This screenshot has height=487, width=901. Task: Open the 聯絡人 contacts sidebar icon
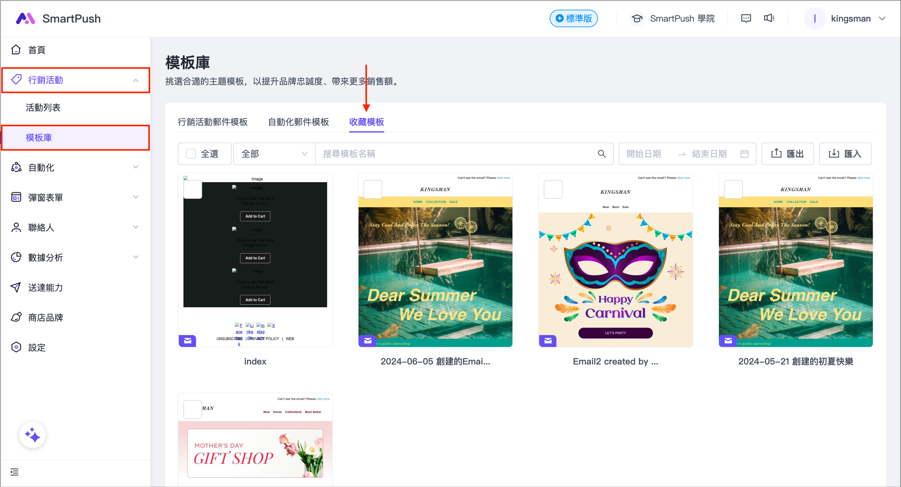point(16,227)
